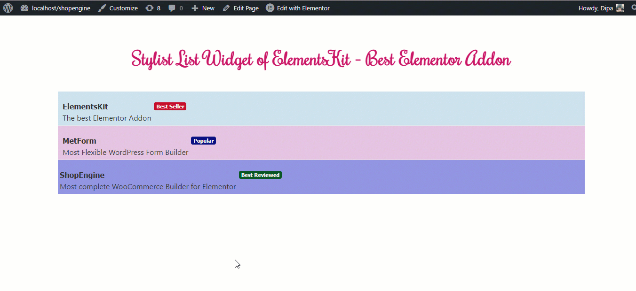Select the MetForm list title

click(x=79, y=141)
